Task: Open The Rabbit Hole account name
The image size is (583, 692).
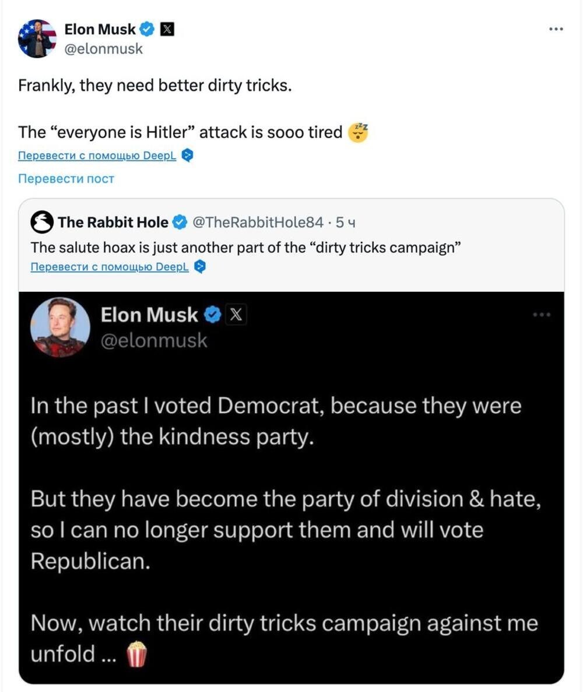Action: point(113,222)
